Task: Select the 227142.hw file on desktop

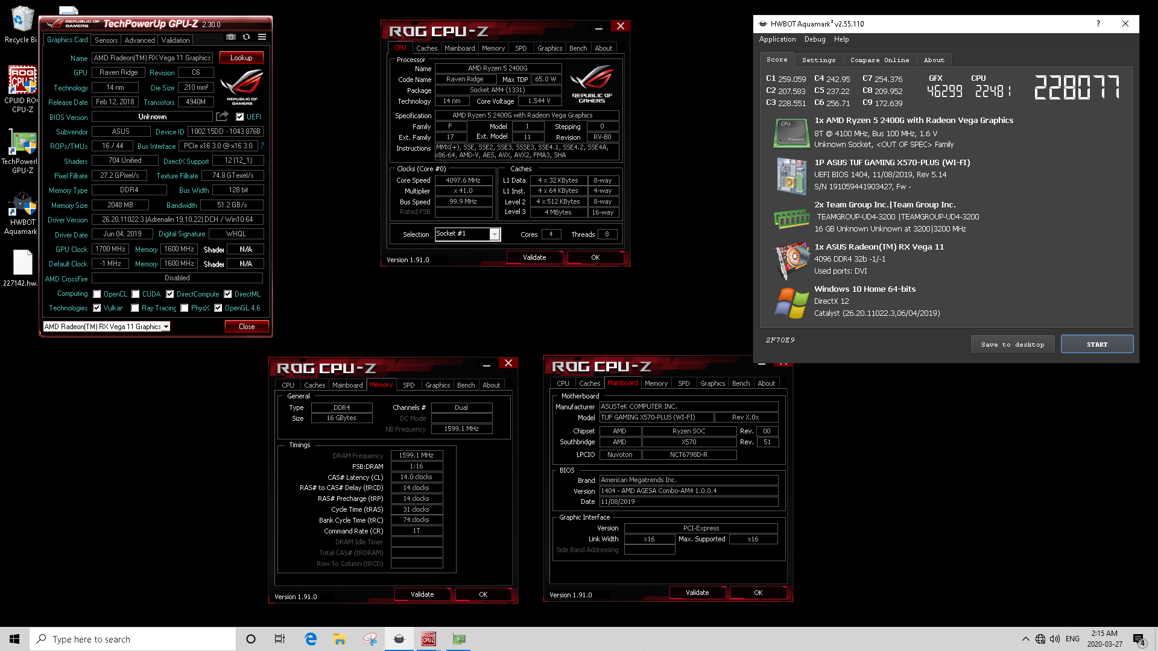Action: [x=21, y=269]
